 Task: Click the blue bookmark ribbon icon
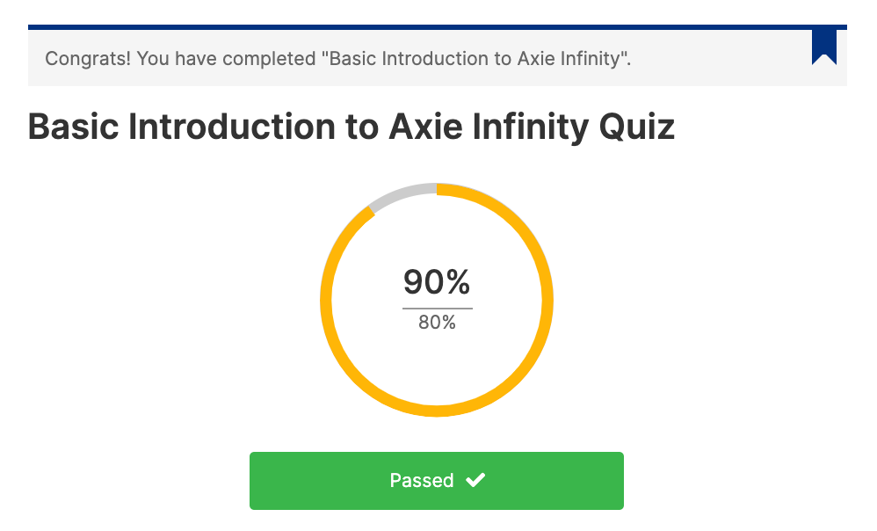coord(823,45)
